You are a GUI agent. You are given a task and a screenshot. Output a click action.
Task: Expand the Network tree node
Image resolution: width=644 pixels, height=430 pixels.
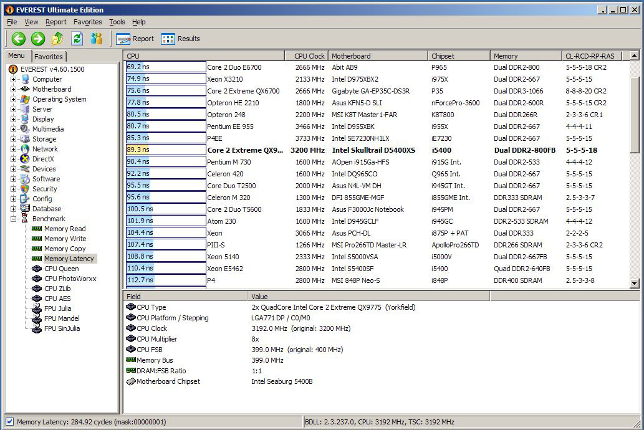coord(13,149)
